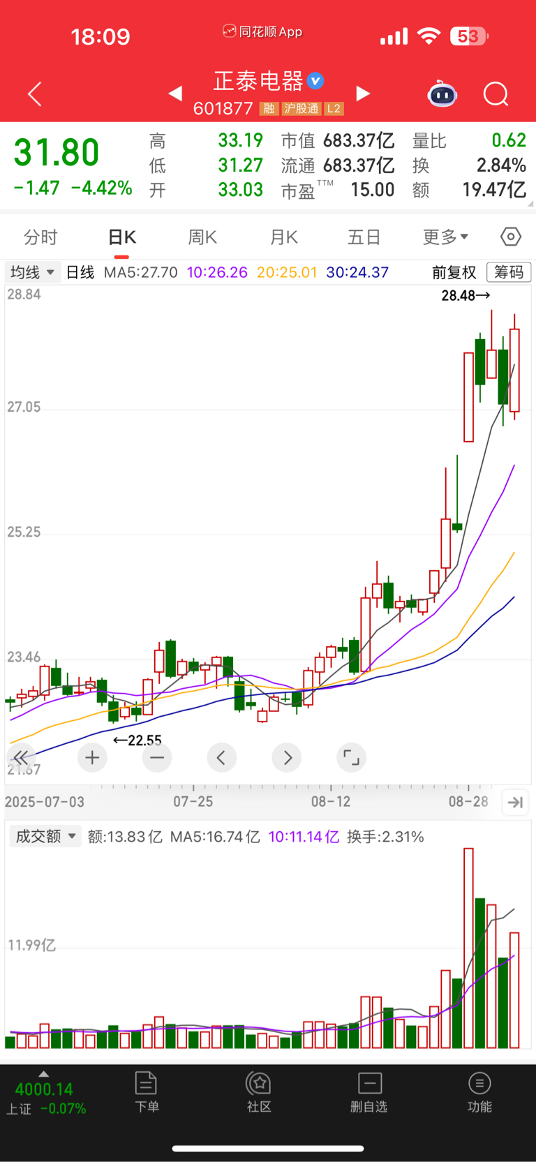This screenshot has height=1162, width=536.
Task: Tap high-price marker 28.48
Action: (x=466, y=296)
